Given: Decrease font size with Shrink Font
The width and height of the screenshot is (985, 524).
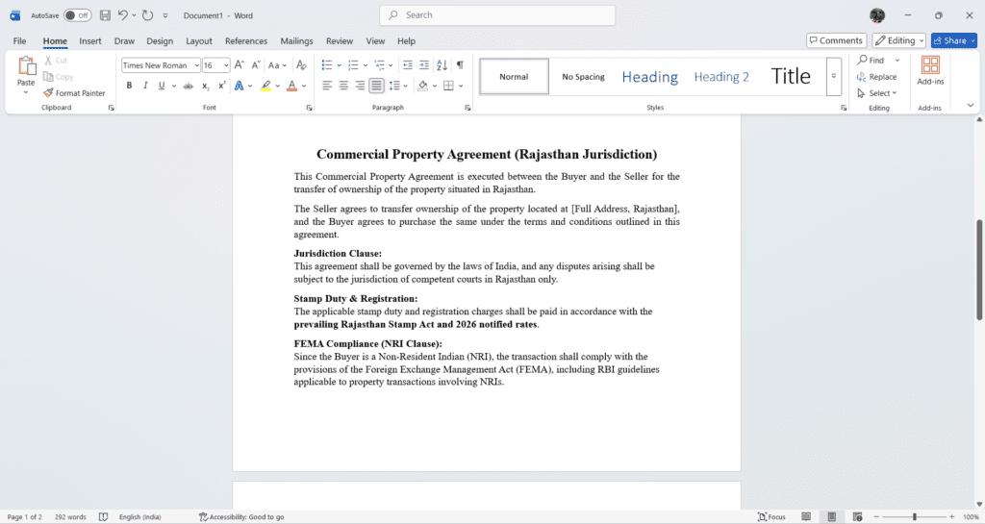Looking at the screenshot, I should pyautogui.click(x=256, y=65).
